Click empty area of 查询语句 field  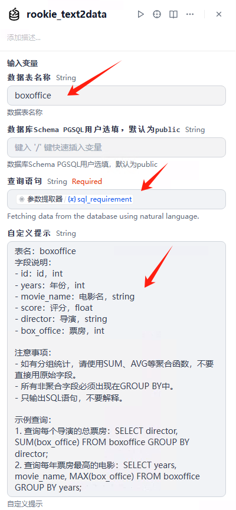pyautogui.click(x=179, y=199)
